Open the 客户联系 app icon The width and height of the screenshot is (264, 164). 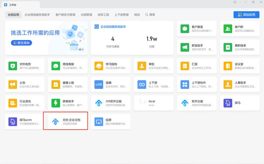point(185,29)
